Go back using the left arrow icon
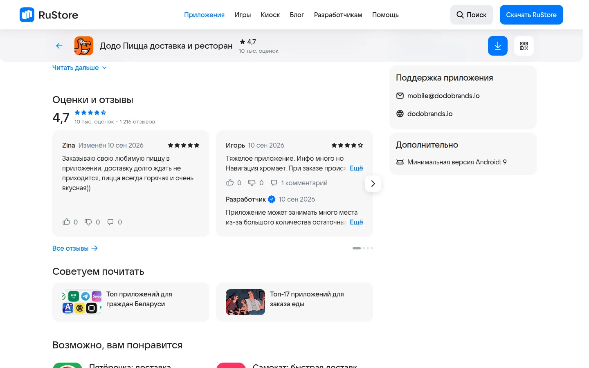Screen dimensions: 589x368 (59, 46)
